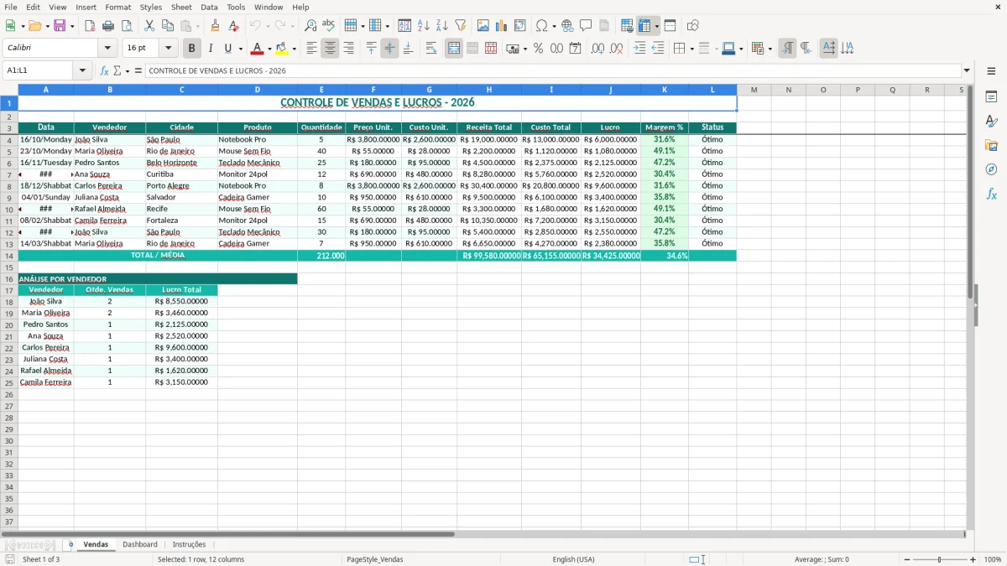Add a decimal place
The height and width of the screenshot is (566, 1007).
tap(597, 49)
